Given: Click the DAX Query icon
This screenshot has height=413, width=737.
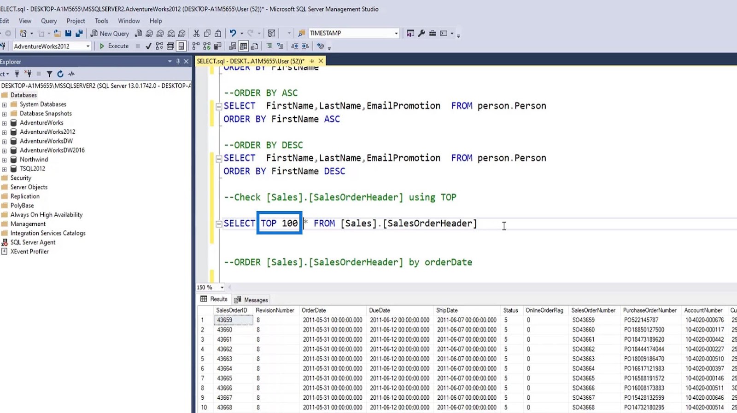Looking at the screenshot, I should point(182,33).
